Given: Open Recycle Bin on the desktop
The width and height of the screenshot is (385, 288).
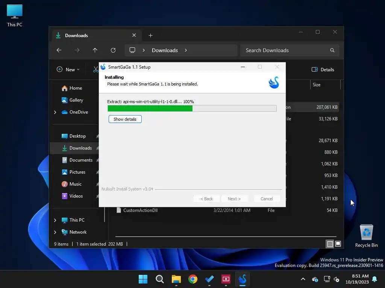Looking at the screenshot, I should [366, 235].
